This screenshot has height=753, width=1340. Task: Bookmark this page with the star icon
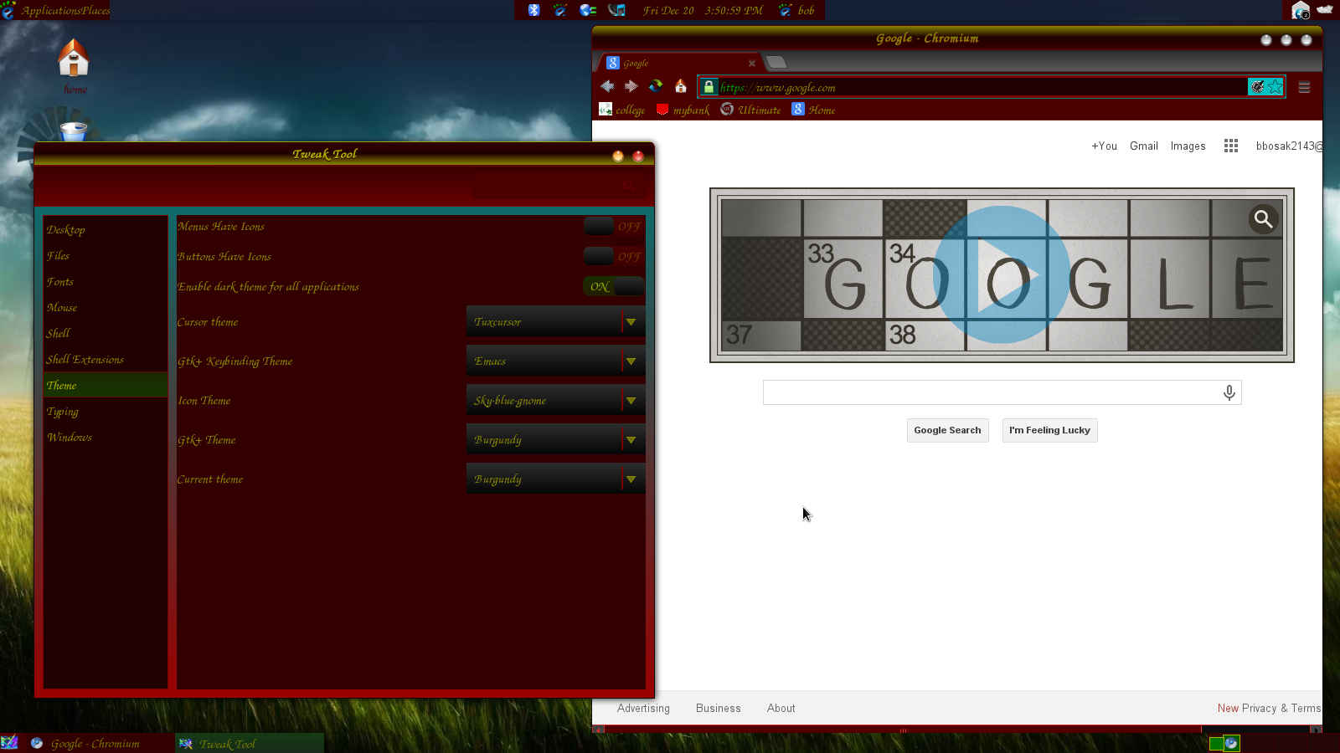(1275, 87)
